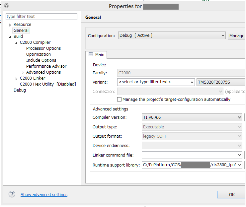Click the CCS cube icon in title bar
This screenshot has height=207, width=246.
point(7,6)
